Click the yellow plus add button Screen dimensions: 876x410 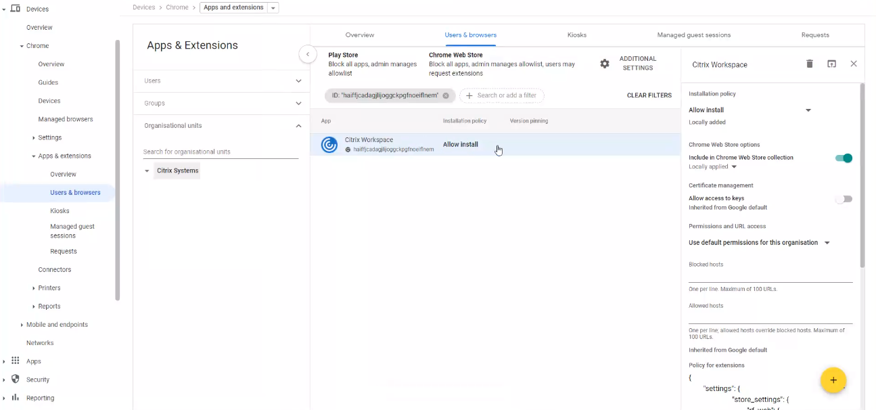[x=833, y=380]
